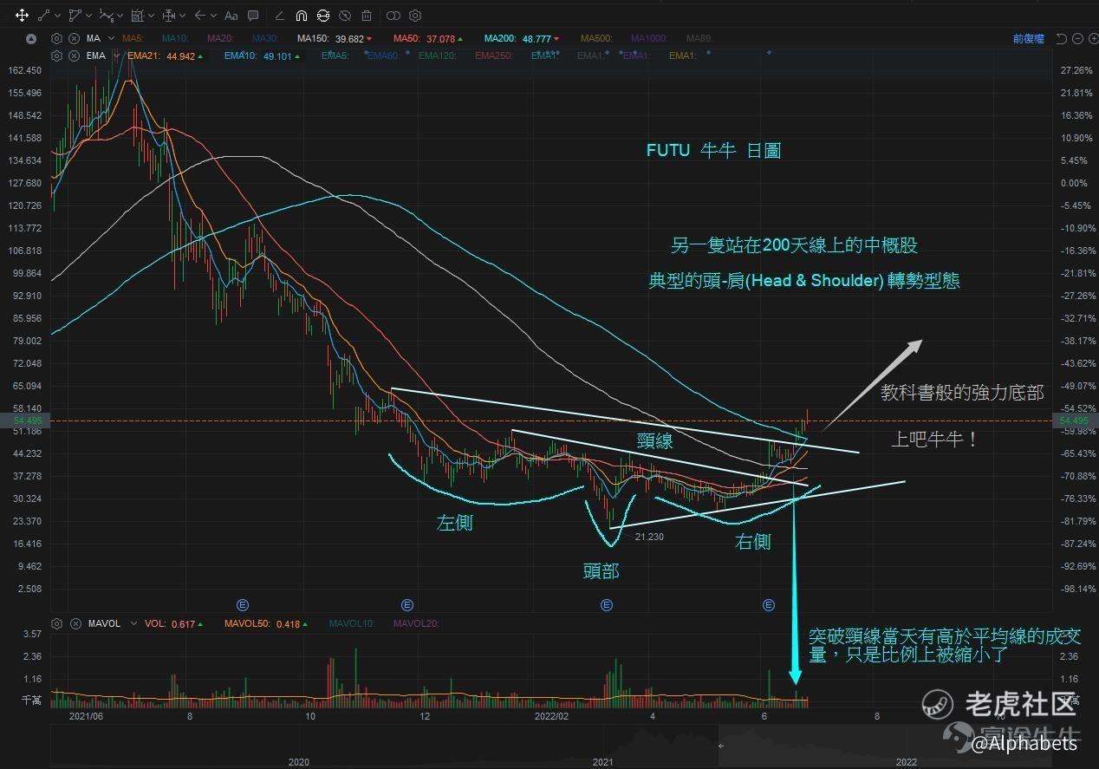The image size is (1099, 769).
Task: Expand the wave pattern tool dropdown
Action: tap(120, 16)
